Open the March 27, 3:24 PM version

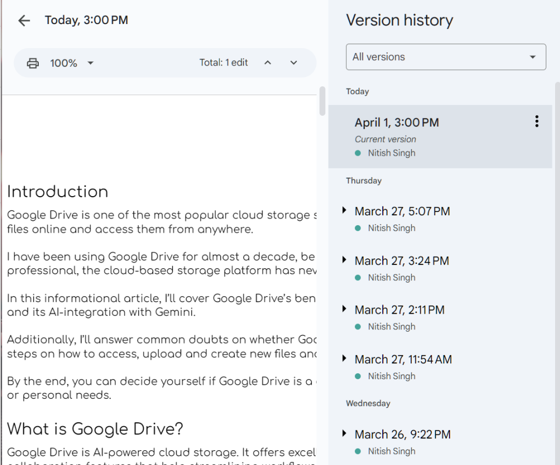(x=402, y=261)
